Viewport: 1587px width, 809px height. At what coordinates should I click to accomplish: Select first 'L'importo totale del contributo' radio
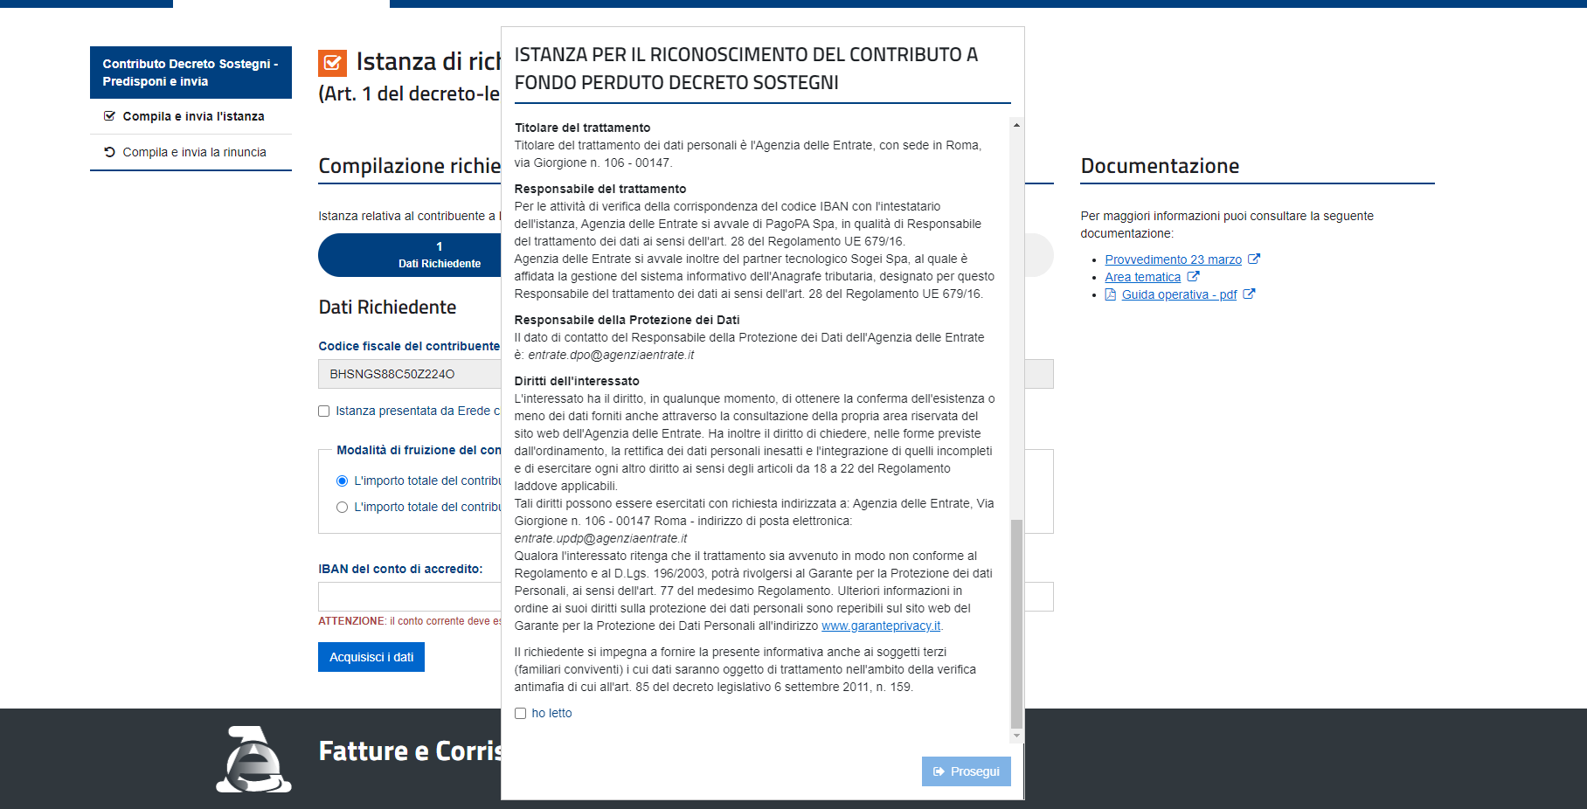tap(342, 481)
